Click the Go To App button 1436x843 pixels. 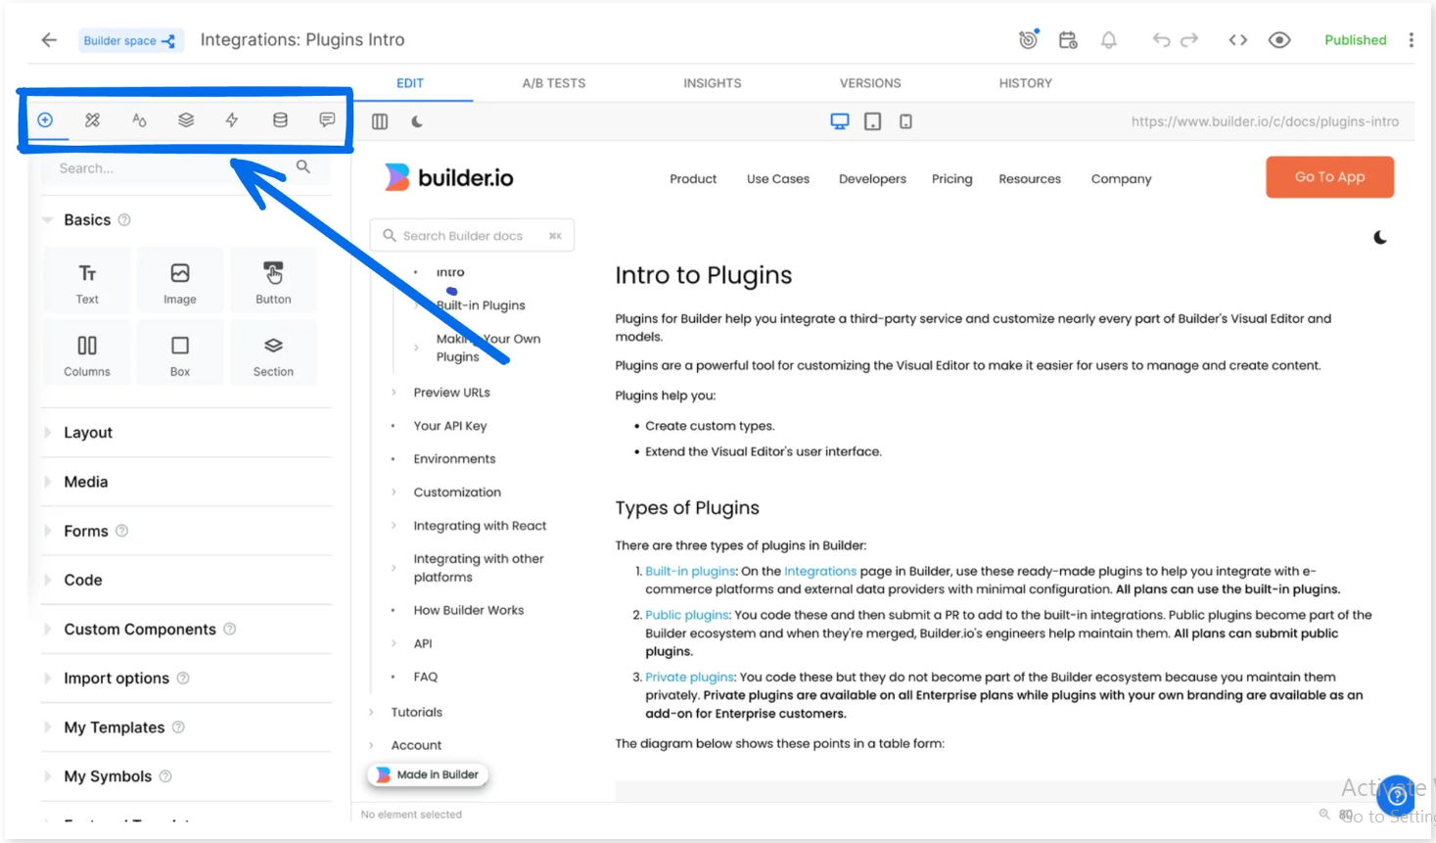pos(1329,177)
